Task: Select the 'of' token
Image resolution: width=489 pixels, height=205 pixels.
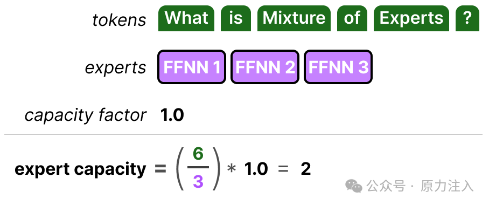Action: [352, 18]
